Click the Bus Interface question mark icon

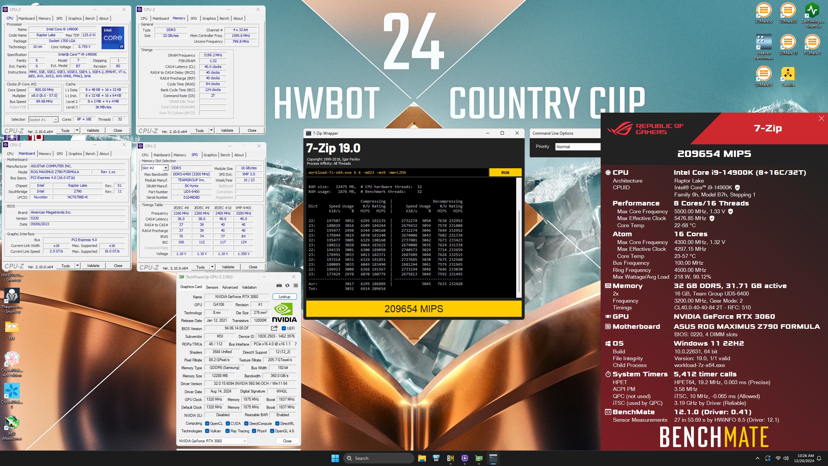pos(295,344)
